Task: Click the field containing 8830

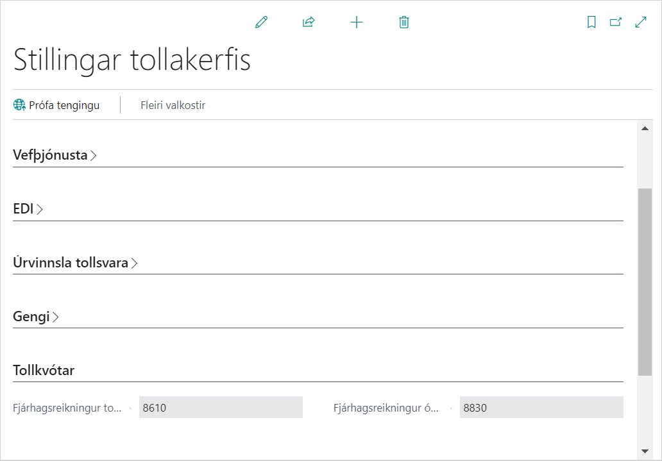Action: 541,408
